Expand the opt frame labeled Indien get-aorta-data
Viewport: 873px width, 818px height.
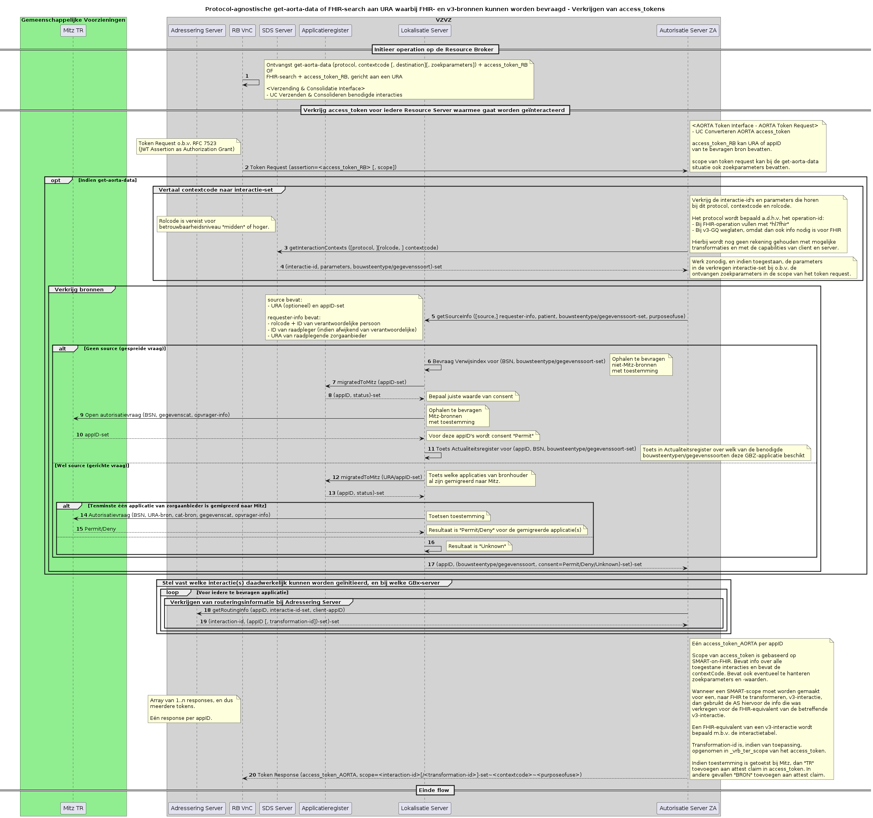pyautogui.click(x=57, y=180)
